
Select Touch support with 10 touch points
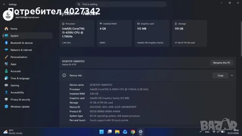[x=109, y=120]
